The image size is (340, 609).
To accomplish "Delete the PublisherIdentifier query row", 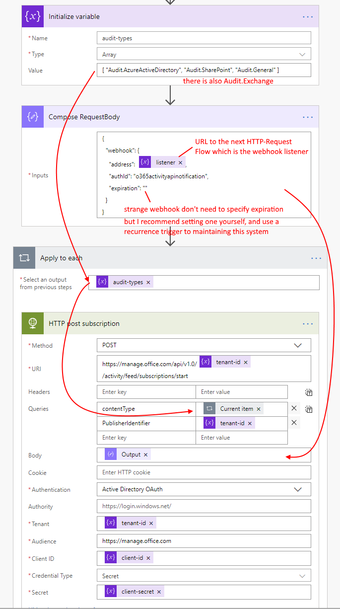I will [294, 423].
